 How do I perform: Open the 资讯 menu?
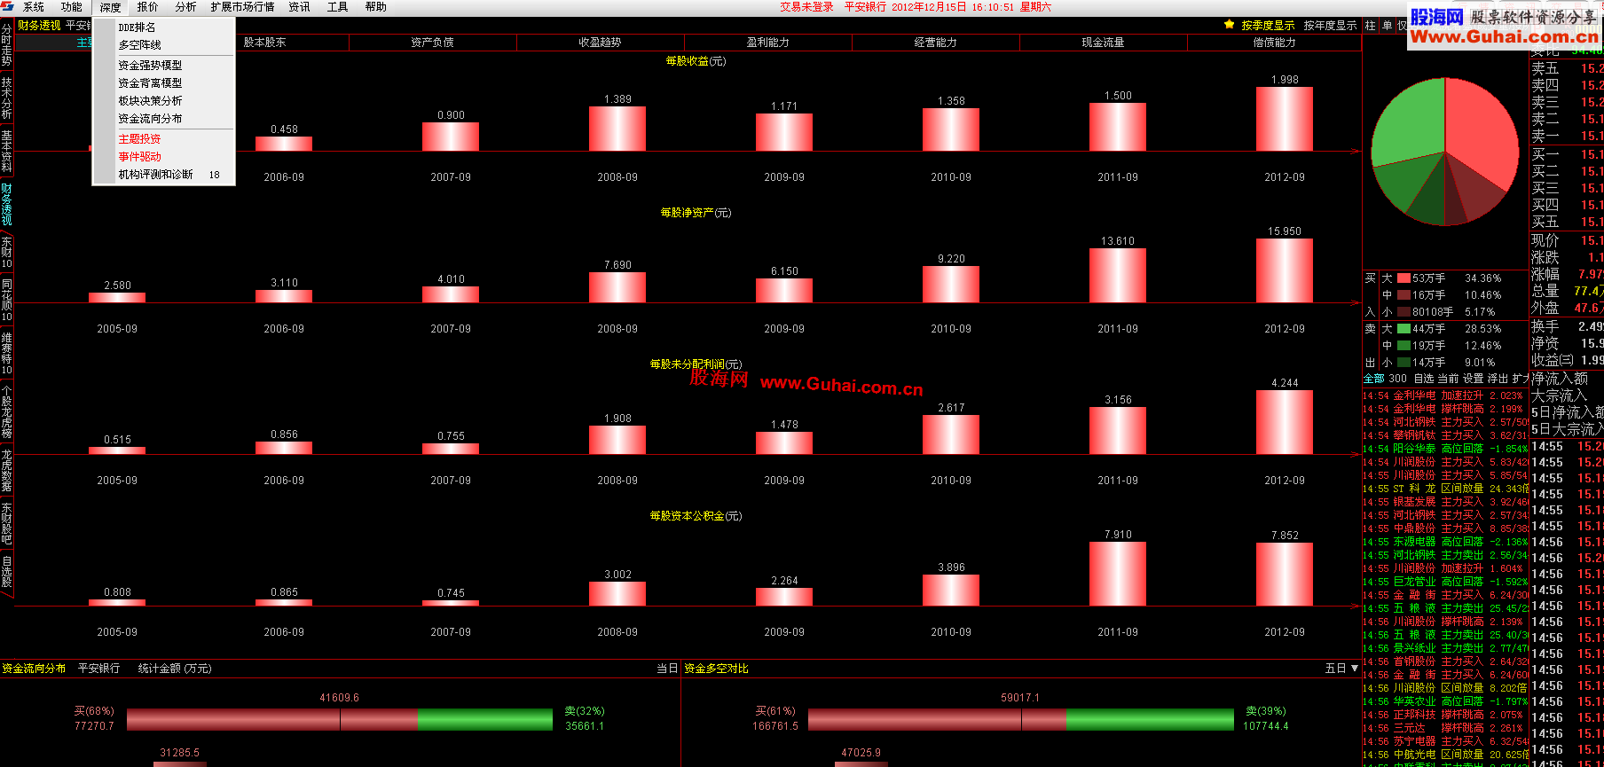(300, 7)
